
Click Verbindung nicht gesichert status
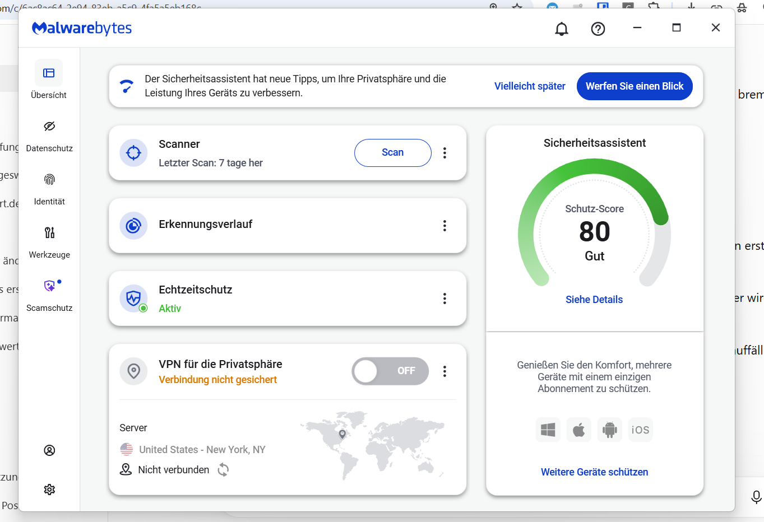pyautogui.click(x=217, y=380)
